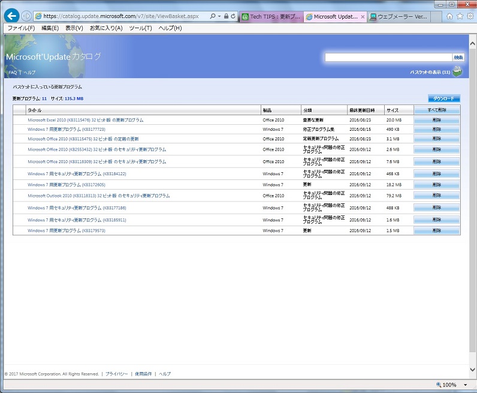This screenshot has width=477, height=393.
Task: Click the 検索 search button
Action: [458, 57]
